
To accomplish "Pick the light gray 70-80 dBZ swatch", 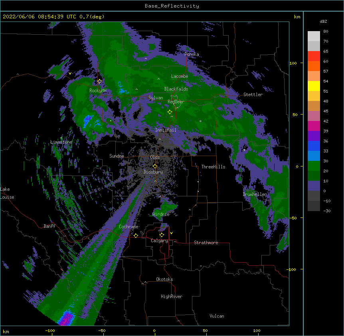I will click(314, 36).
